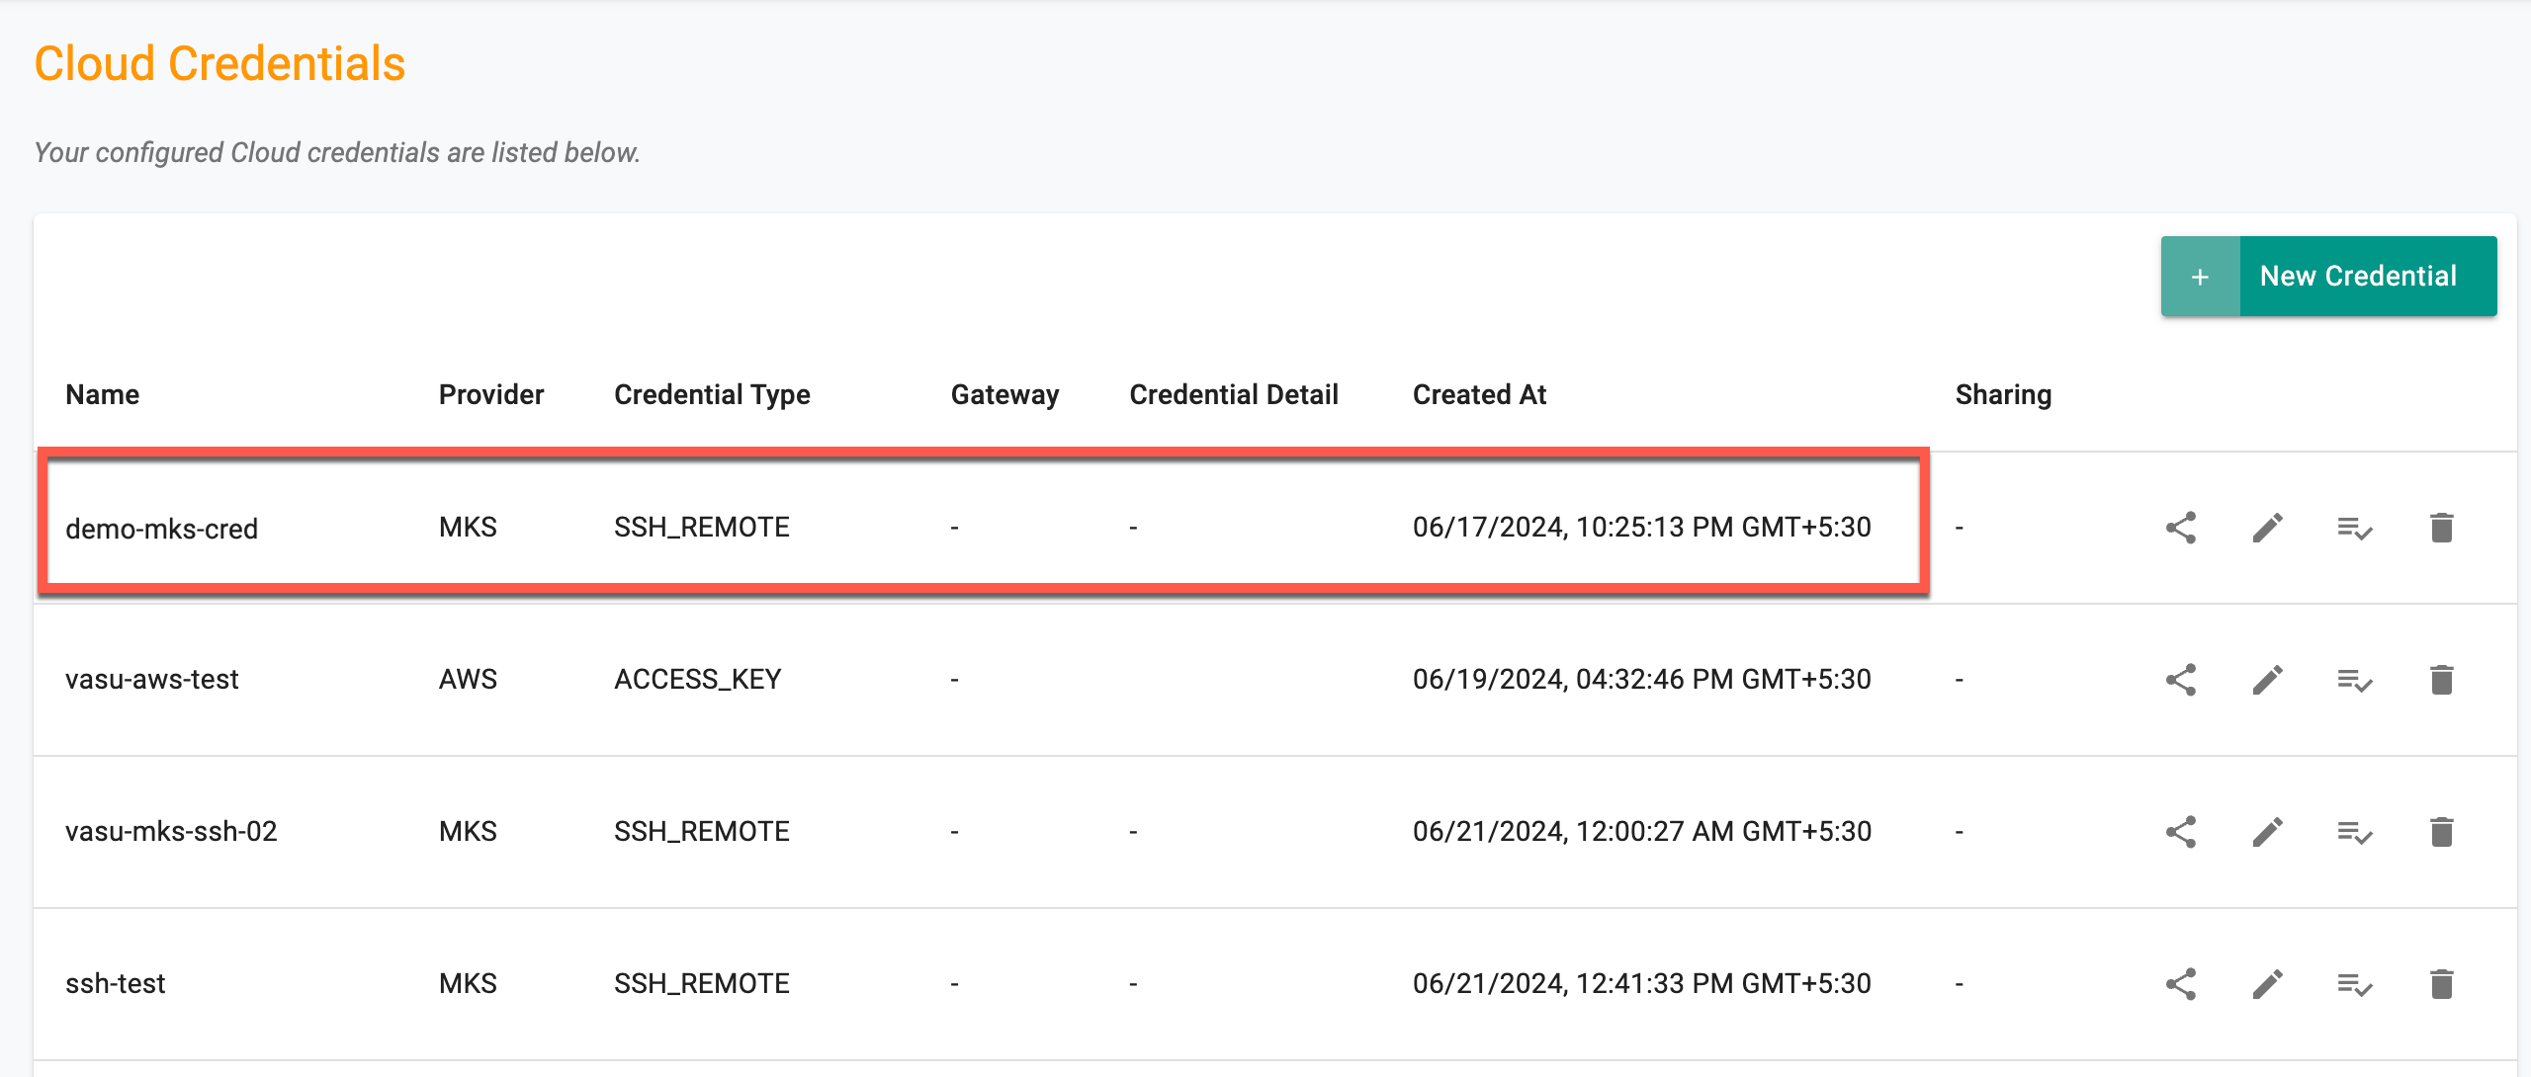Click the ACCESS_KEY credential type cell
Viewport: 2531px width, 1077px height.
click(x=698, y=680)
